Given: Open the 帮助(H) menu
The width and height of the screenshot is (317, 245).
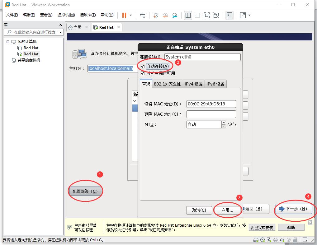Looking at the screenshot, I should point(107,15).
